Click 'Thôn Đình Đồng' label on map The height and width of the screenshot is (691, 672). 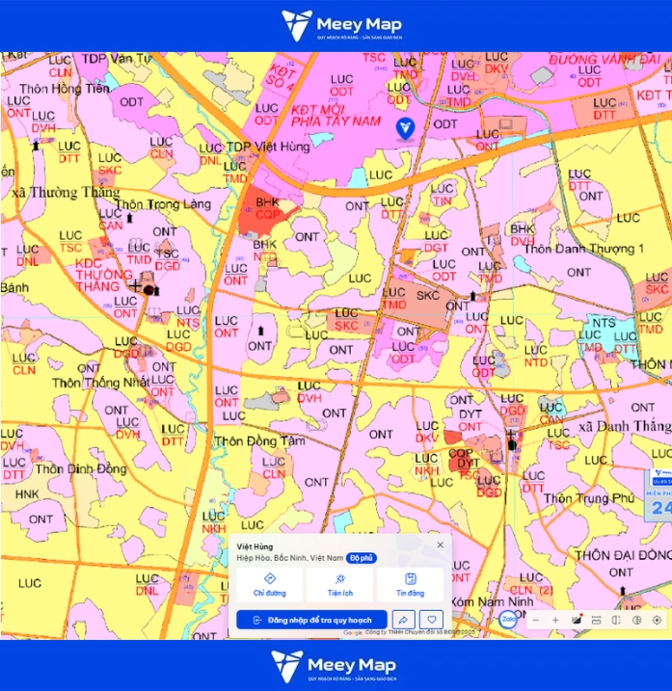coord(81,469)
